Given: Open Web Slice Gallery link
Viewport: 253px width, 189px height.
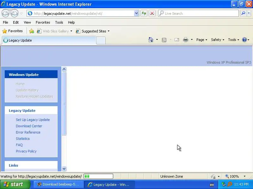Looking at the screenshot, I should (56, 31).
